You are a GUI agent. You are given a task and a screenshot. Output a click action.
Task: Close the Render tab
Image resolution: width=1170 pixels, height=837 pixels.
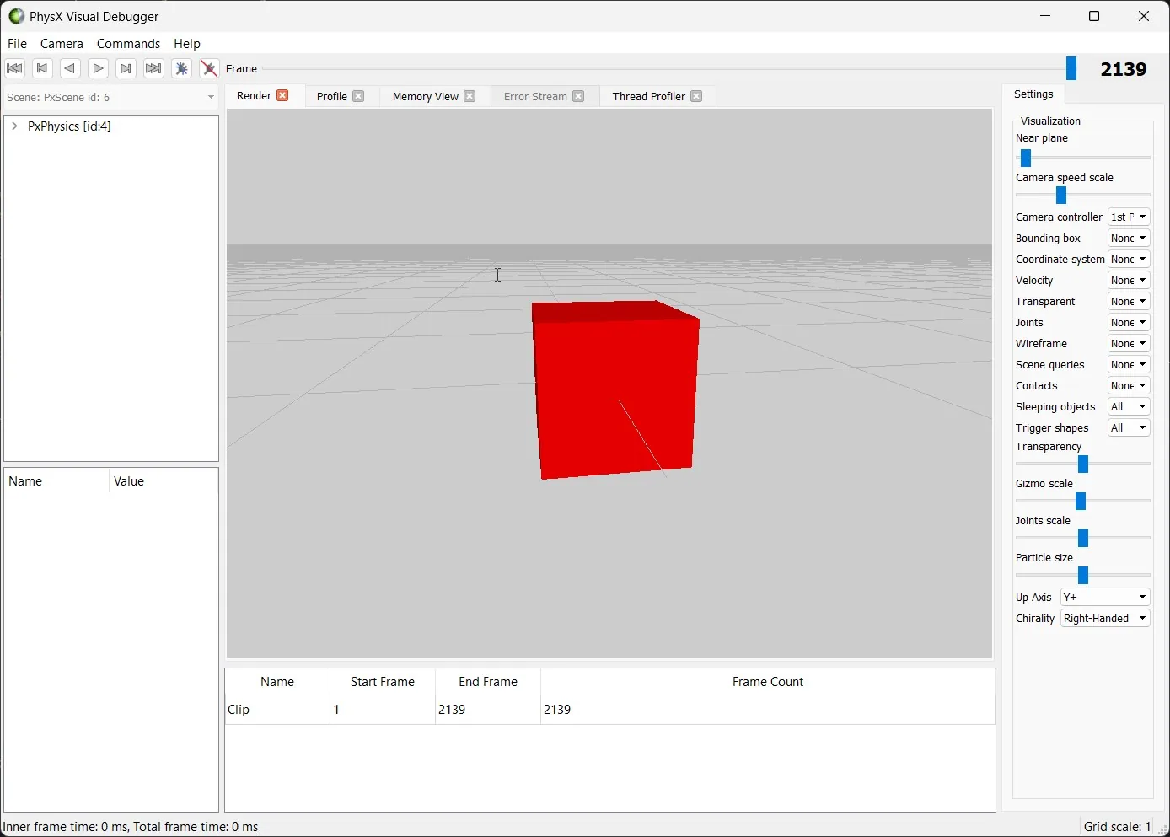coord(283,96)
